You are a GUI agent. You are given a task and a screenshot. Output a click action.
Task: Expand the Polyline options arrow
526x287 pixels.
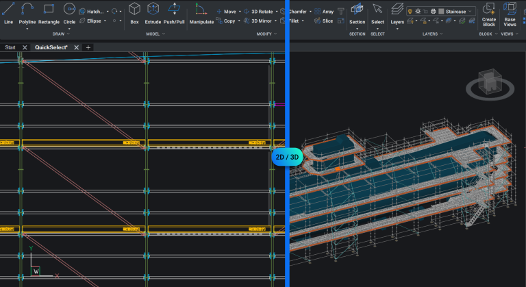(27, 28)
